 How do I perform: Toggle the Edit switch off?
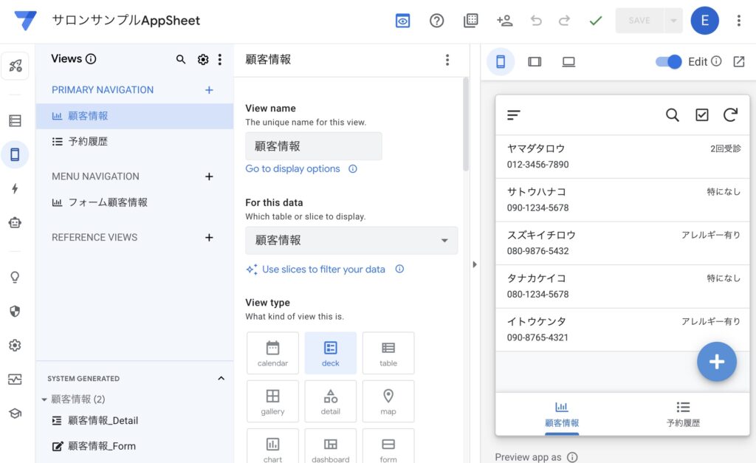(668, 62)
